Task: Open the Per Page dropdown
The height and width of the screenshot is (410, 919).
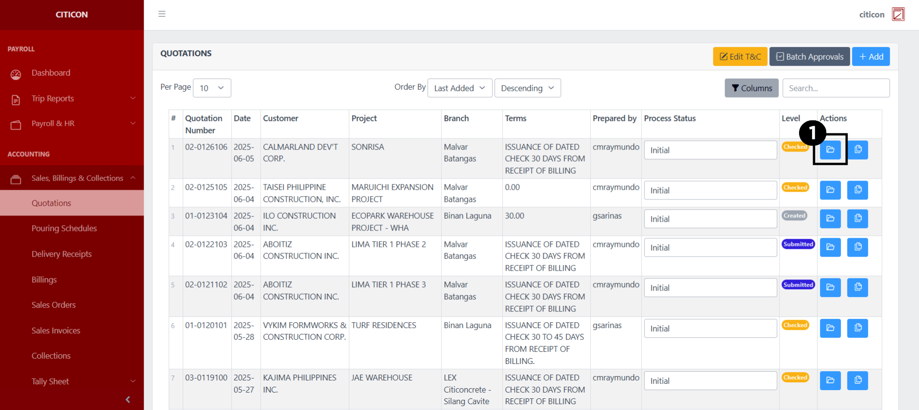Action: point(212,88)
